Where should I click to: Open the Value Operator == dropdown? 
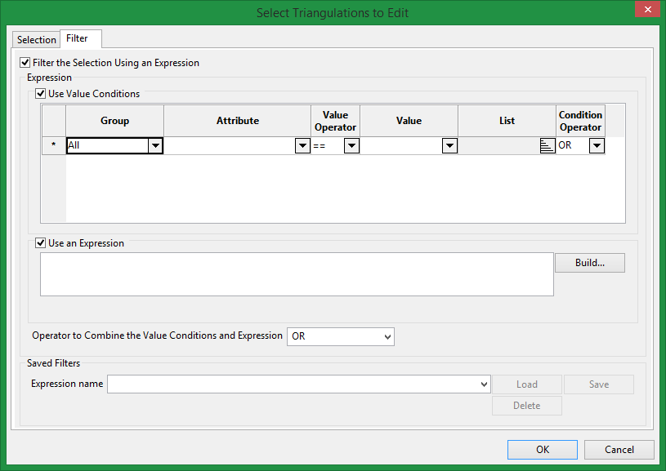click(x=351, y=145)
